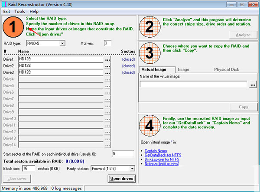Click the step 3 Copy circle icon
260x192 pixels.
150,54
